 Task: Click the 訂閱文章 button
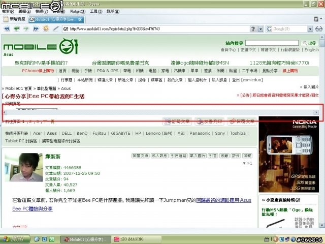pos(177,121)
